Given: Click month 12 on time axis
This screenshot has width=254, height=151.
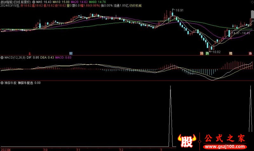Looking at the screenshot, I should (x=121, y=149).
